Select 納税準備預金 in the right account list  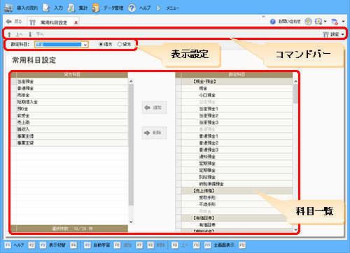pyautogui.click(x=237, y=184)
